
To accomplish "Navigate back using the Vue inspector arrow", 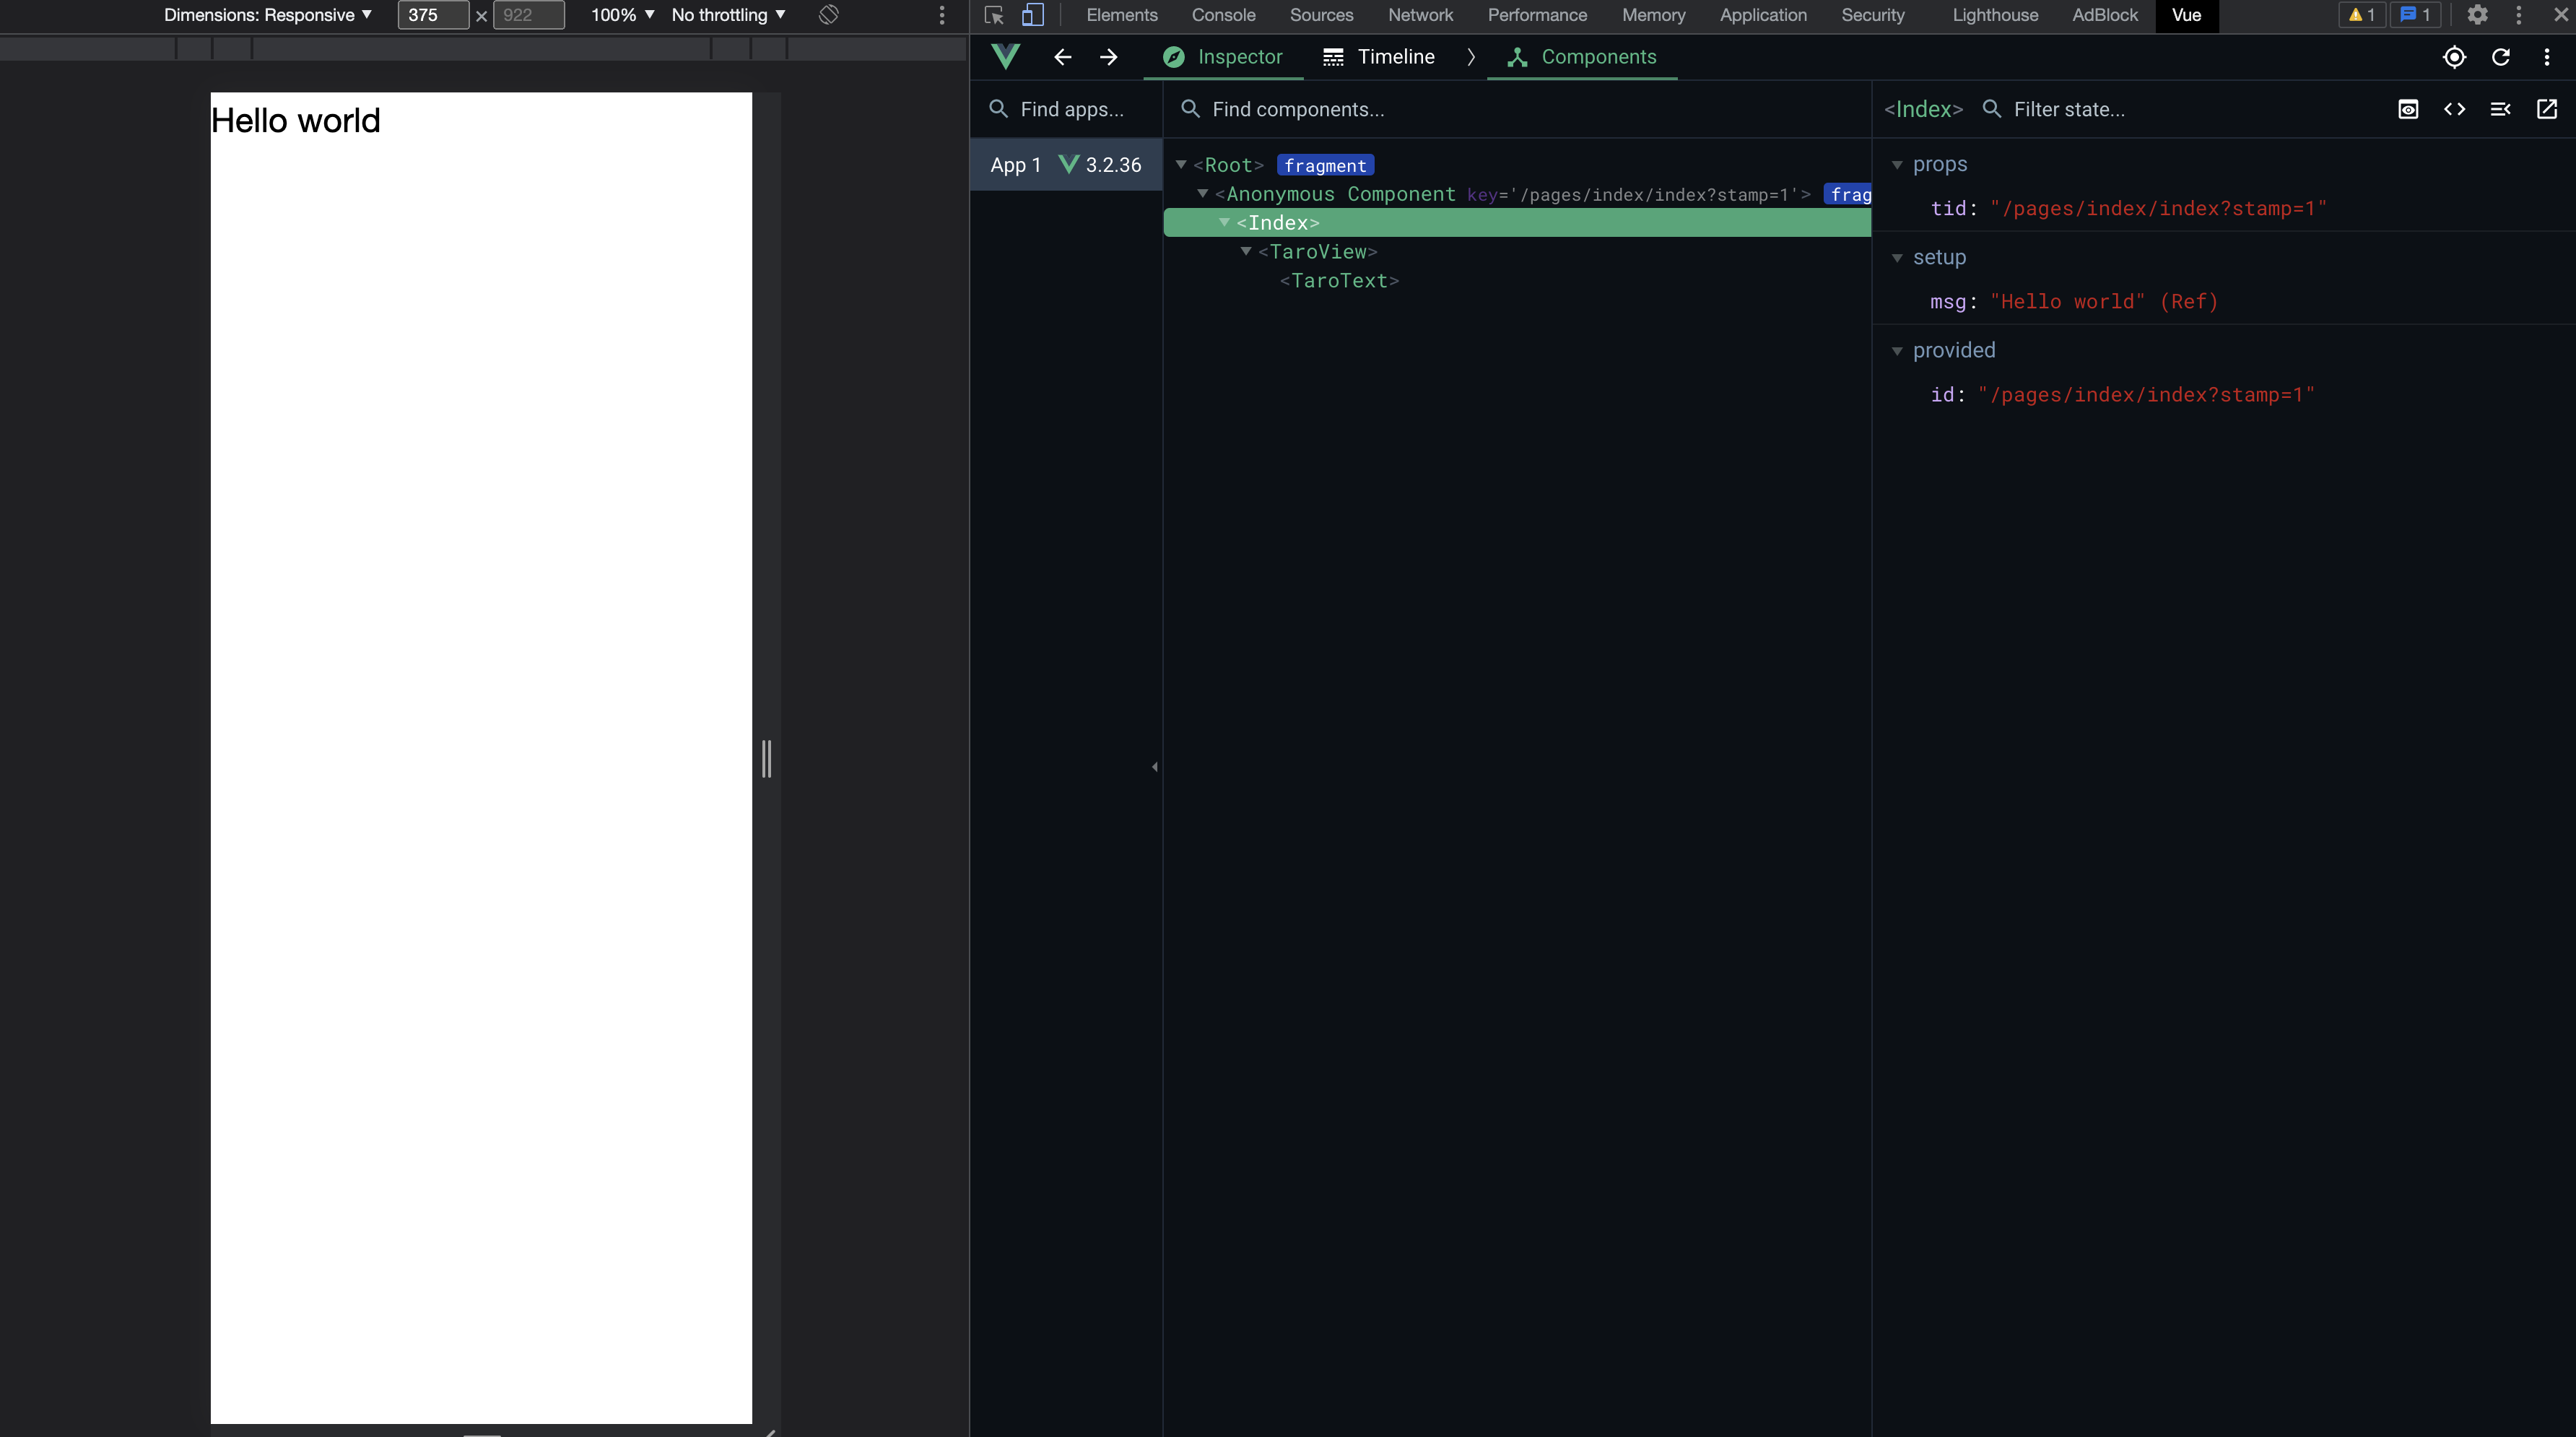I will point(1062,57).
